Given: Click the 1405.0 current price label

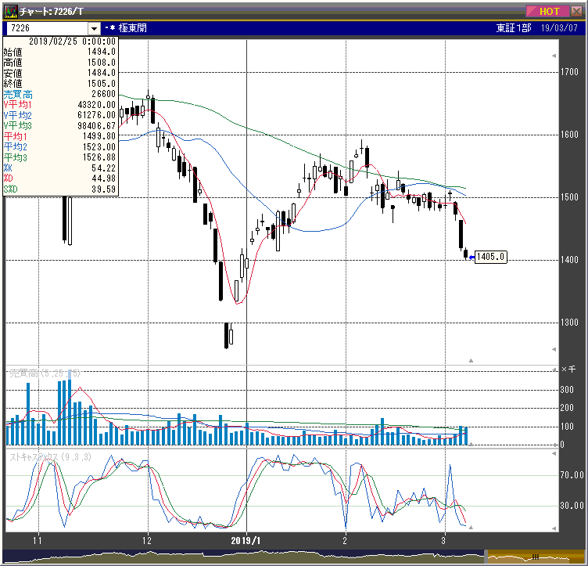Looking at the screenshot, I should point(490,257).
